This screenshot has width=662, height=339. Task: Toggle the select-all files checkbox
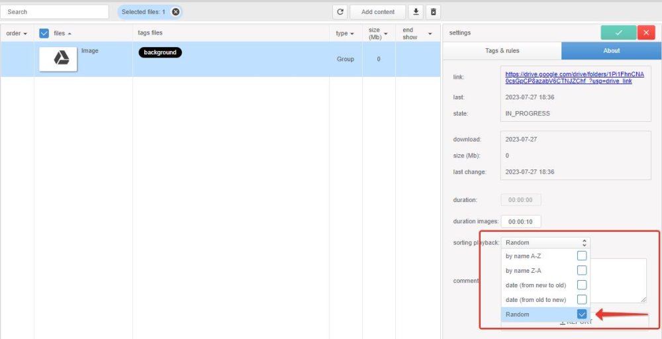click(44, 33)
